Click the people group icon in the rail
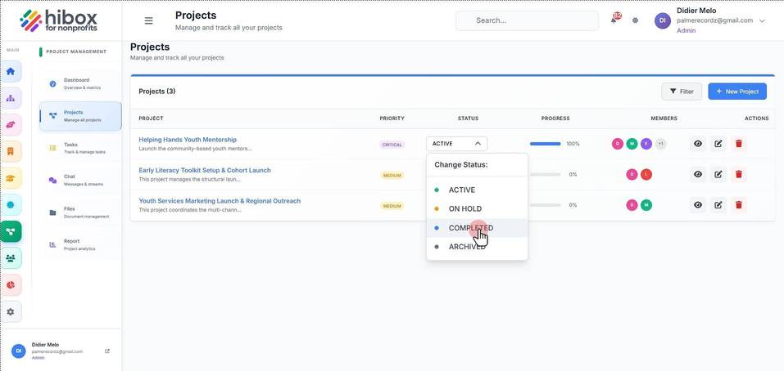784x371 pixels. tap(11, 257)
